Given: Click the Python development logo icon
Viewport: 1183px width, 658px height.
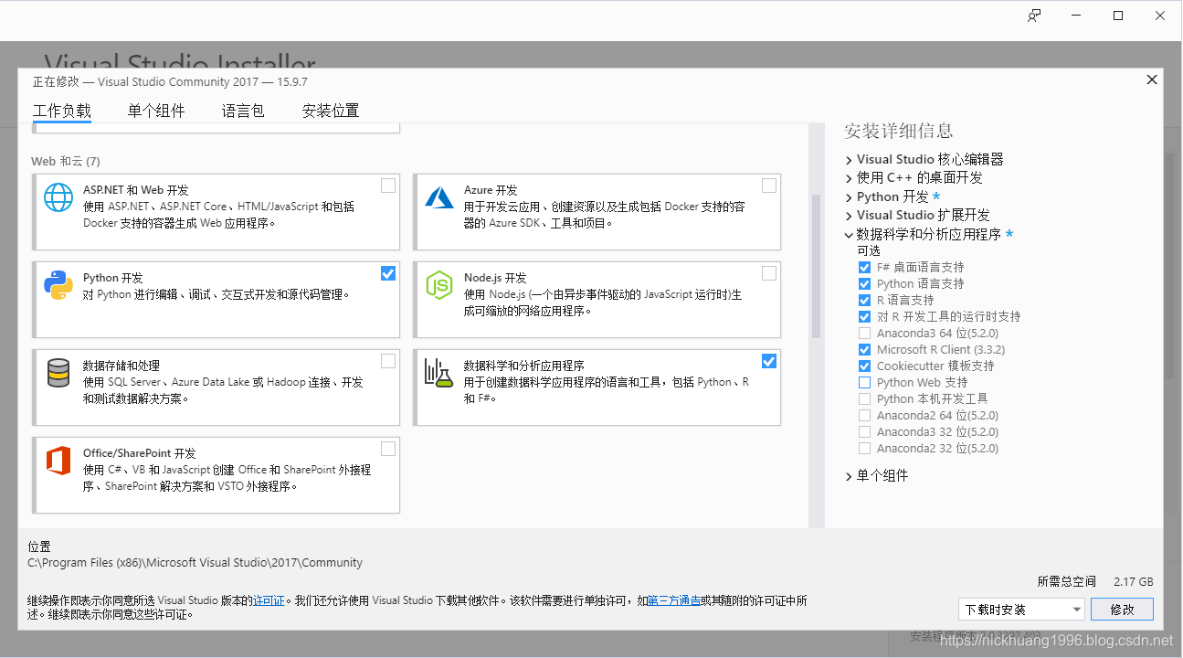Looking at the screenshot, I should (58, 285).
